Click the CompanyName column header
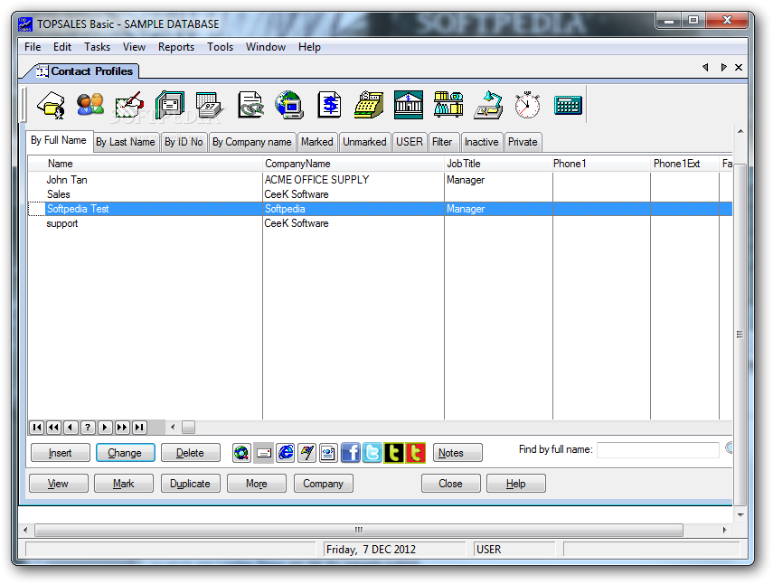 [353, 164]
